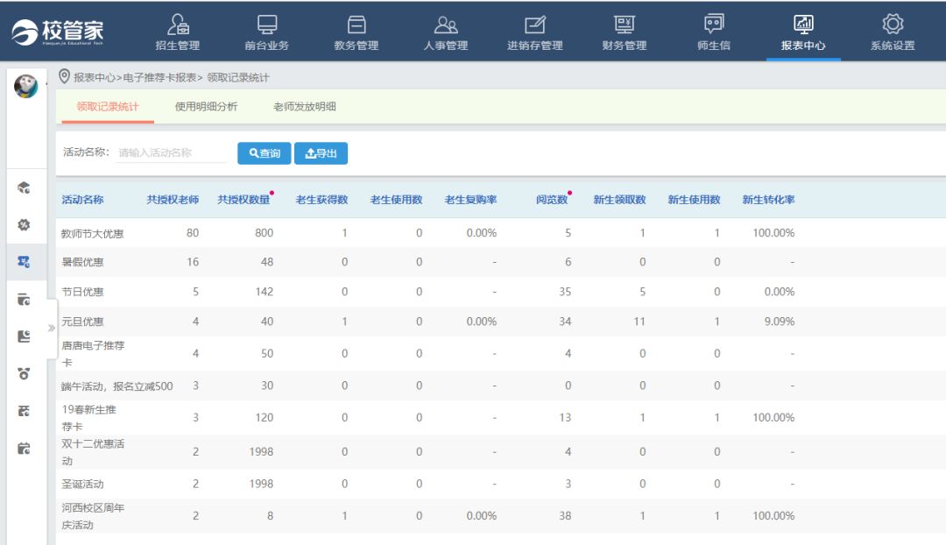Click the 查询 search button

264,153
